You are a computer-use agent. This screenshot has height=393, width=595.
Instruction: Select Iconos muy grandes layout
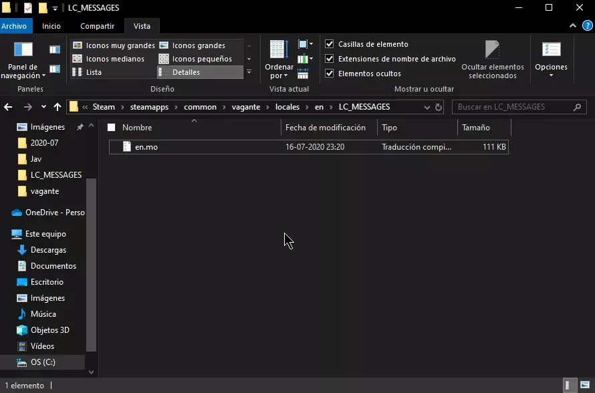(114, 45)
